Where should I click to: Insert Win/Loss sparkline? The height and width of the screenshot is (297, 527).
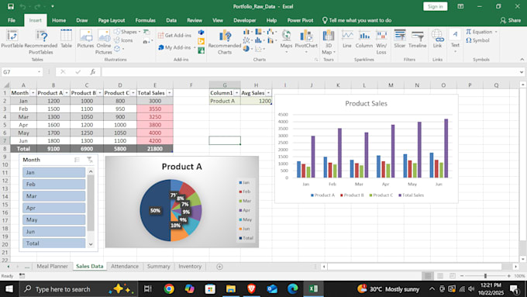coord(381,42)
